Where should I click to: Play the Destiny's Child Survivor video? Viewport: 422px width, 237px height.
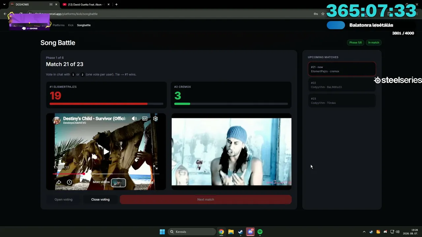(106, 152)
